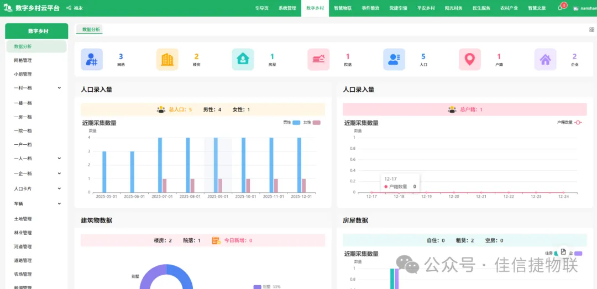
Task: Click the people icon next to 总户籍
Action: pos(452,109)
